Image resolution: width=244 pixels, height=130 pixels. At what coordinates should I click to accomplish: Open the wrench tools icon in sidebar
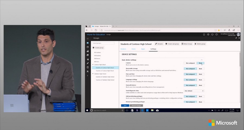point(88,71)
